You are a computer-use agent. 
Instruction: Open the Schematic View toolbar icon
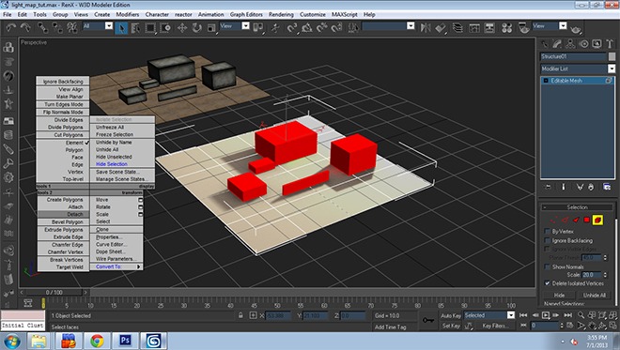[x=489, y=27]
